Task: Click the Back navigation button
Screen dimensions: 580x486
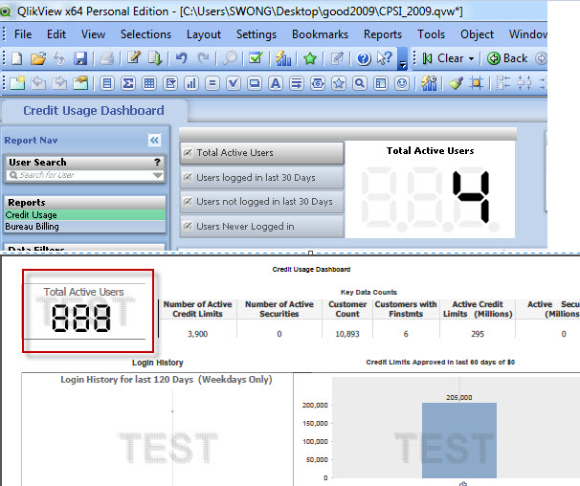Action: coord(507,58)
